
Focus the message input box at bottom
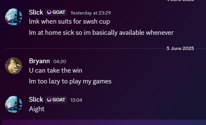[x=104, y=123]
